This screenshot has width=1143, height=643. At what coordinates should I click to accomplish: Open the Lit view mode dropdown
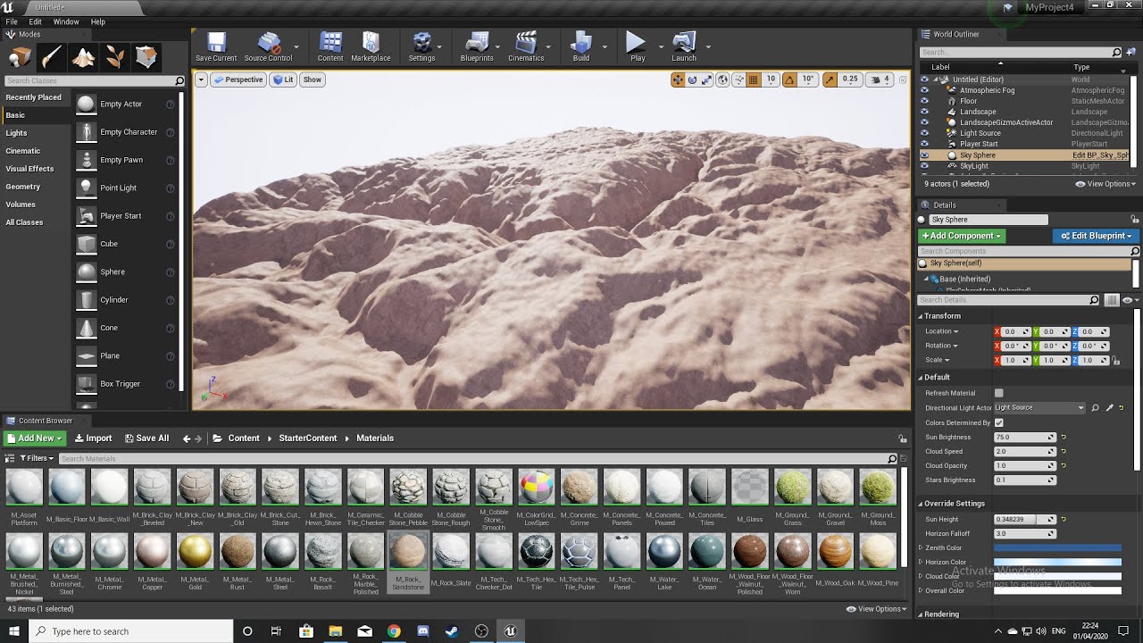283,79
